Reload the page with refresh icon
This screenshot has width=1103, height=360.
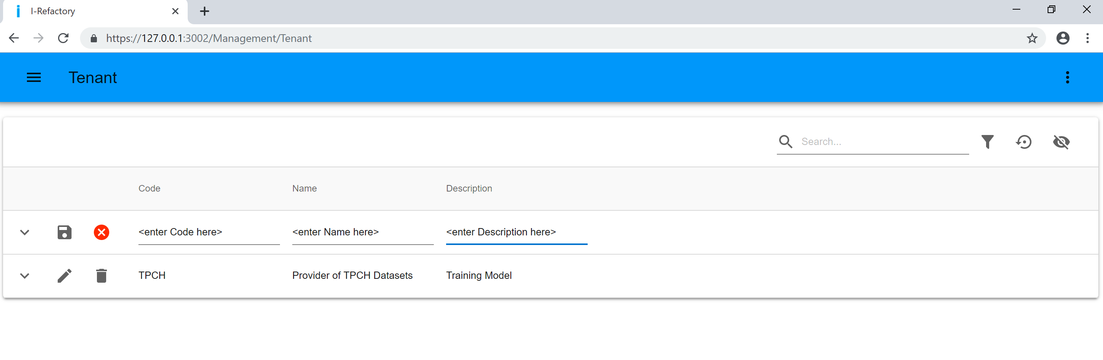pos(63,38)
